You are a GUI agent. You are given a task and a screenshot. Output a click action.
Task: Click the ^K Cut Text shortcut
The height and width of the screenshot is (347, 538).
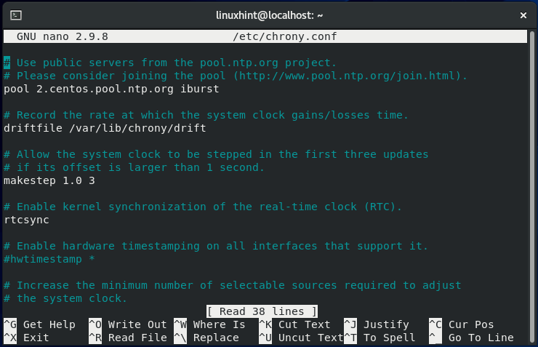point(294,324)
